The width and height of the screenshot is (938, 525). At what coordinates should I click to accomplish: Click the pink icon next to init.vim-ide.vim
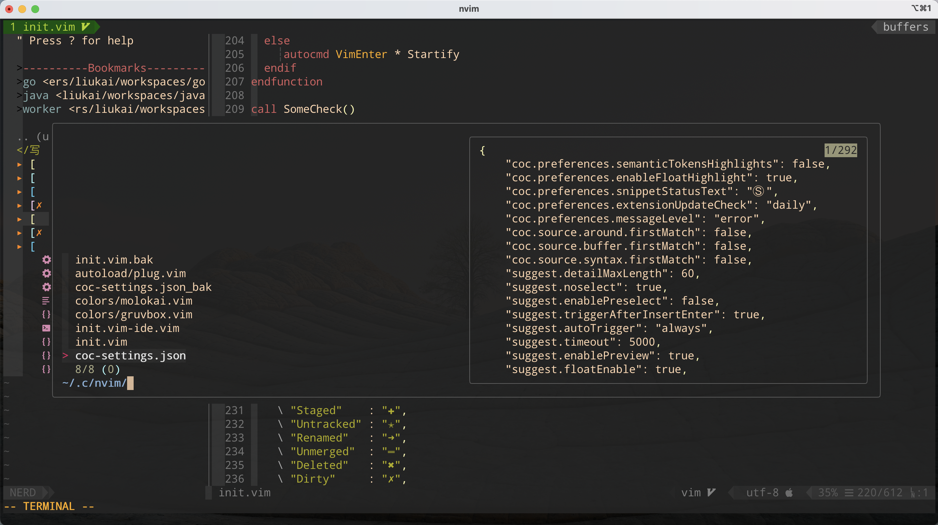[46, 328]
